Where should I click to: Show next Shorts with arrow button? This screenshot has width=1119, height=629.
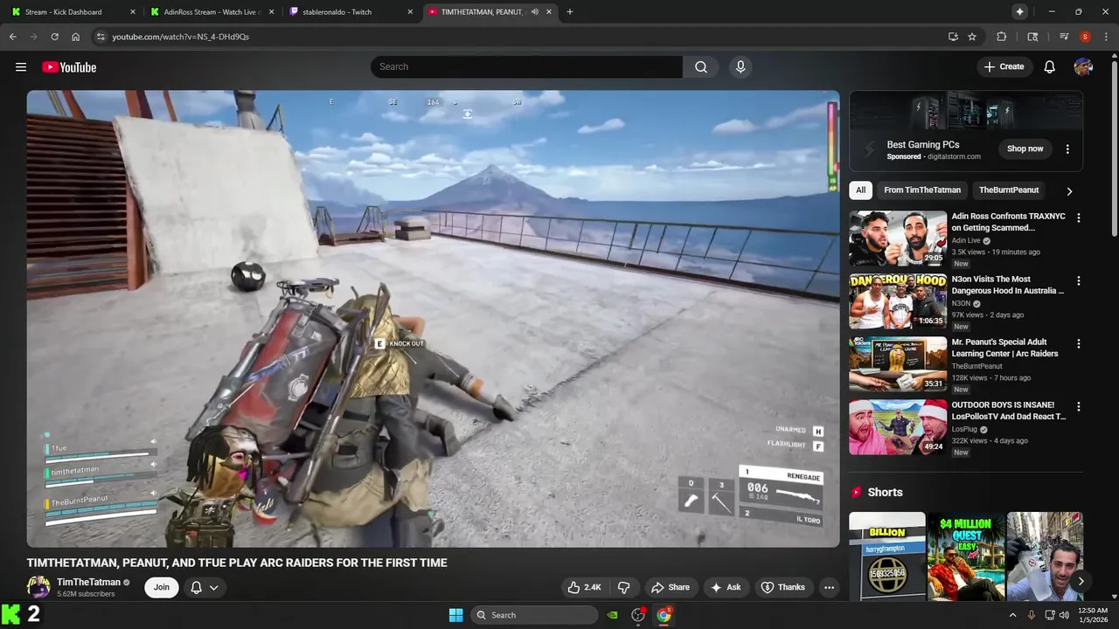coord(1081,581)
